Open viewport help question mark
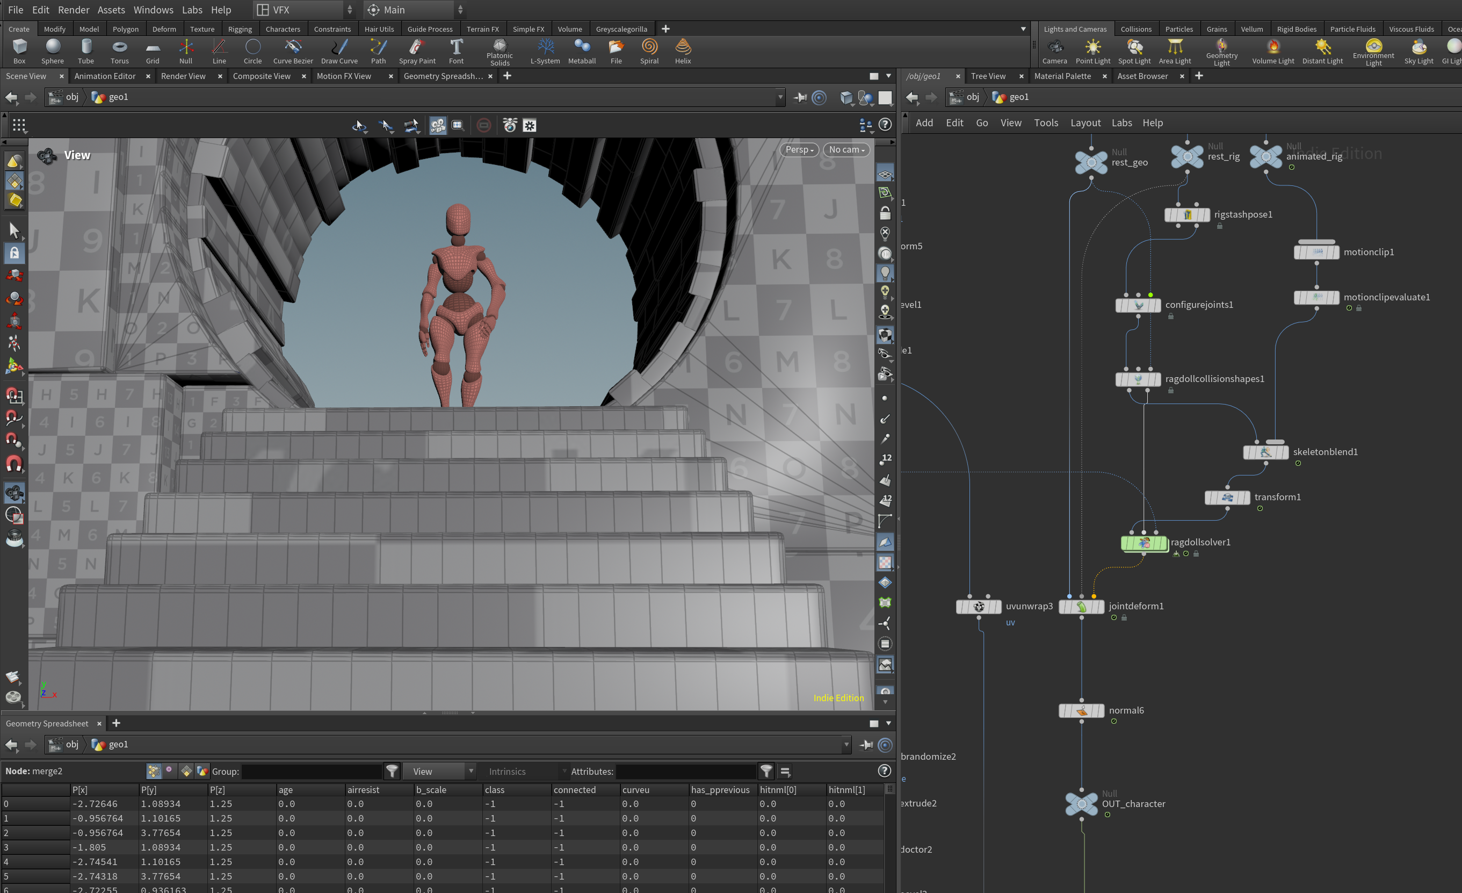Screen dimensions: 1462x893 point(885,124)
